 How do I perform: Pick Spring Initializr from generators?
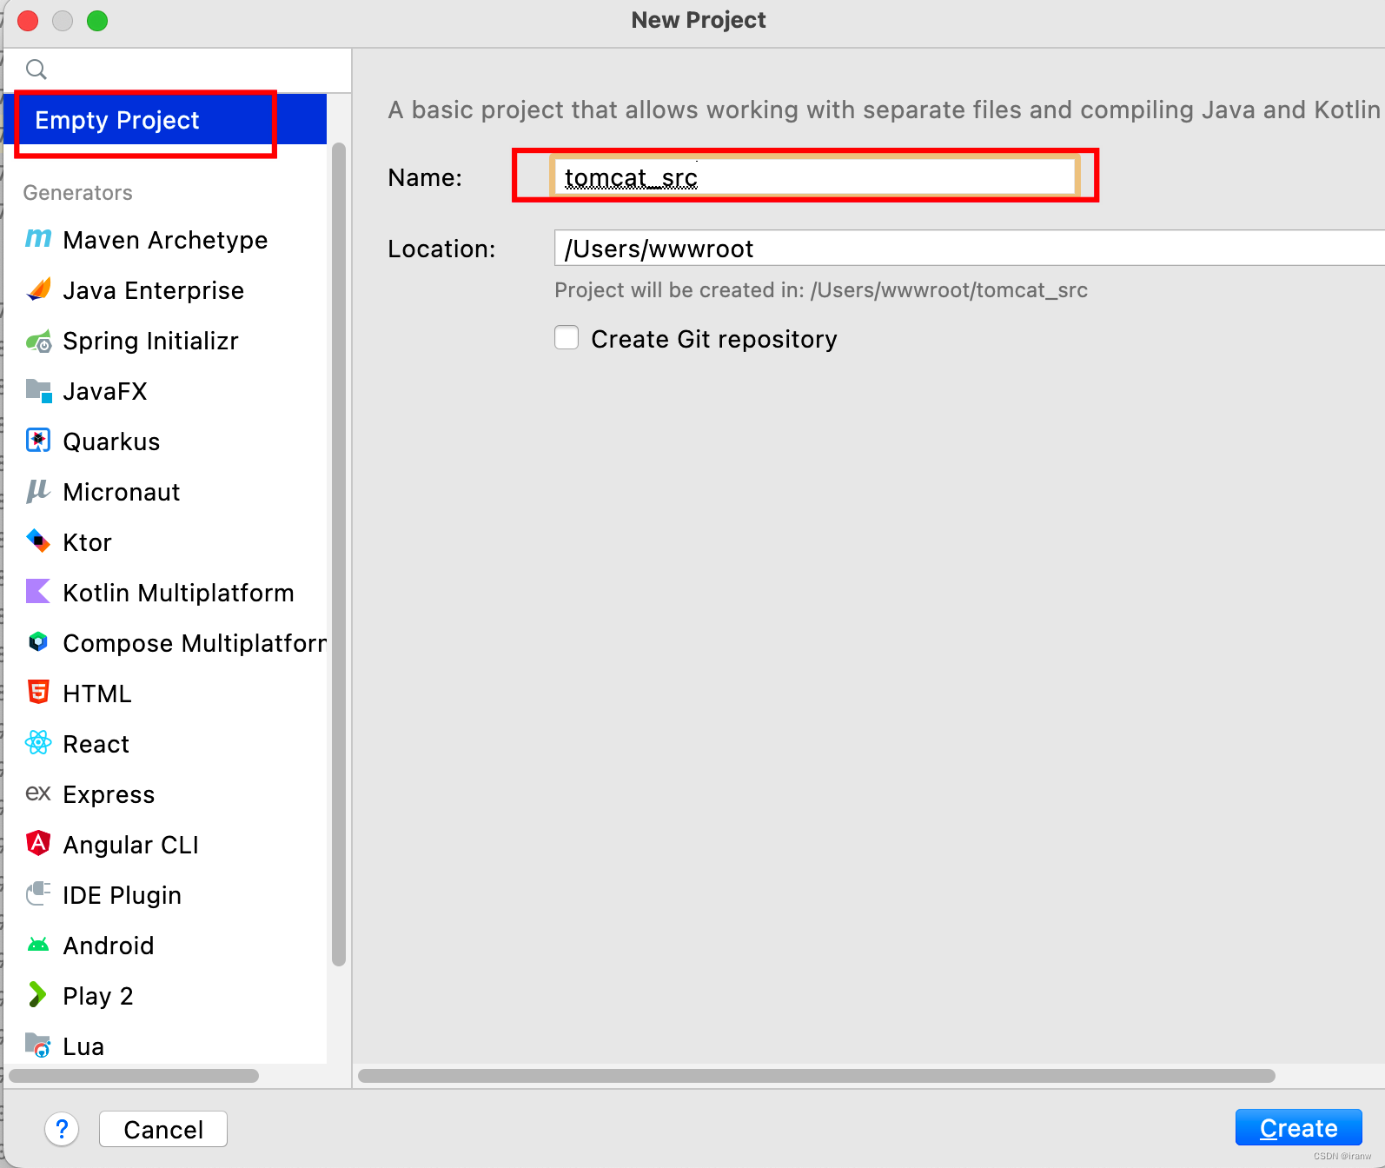tap(151, 341)
